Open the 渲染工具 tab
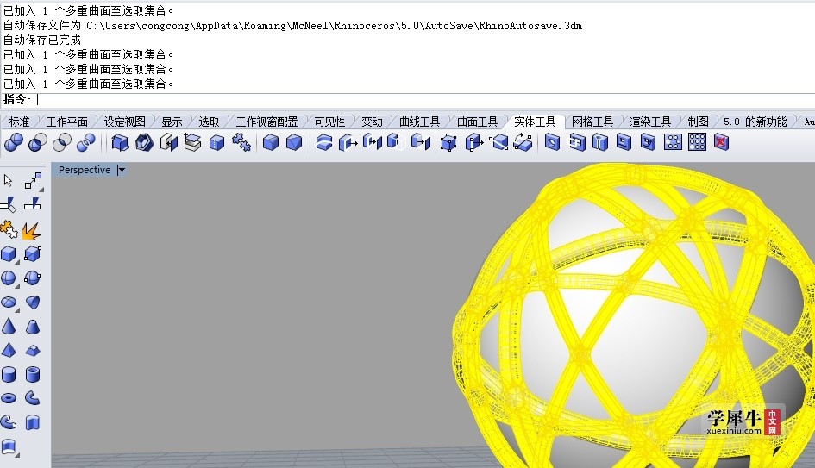The image size is (815, 468). click(x=650, y=122)
